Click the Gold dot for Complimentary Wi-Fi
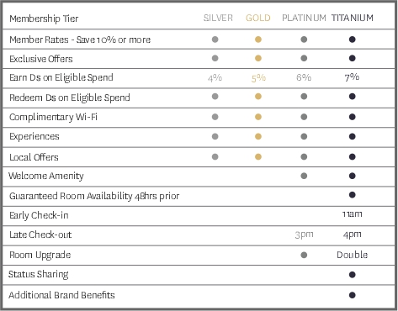Screen dimensions: 398x311 pyautogui.click(x=258, y=117)
